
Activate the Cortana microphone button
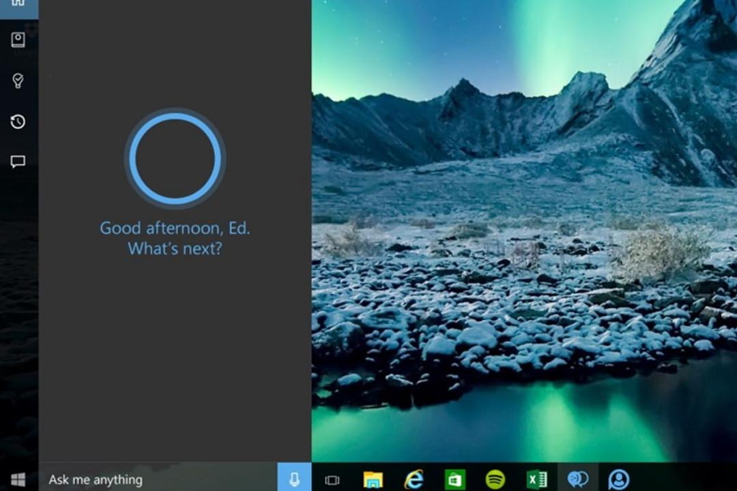294,479
